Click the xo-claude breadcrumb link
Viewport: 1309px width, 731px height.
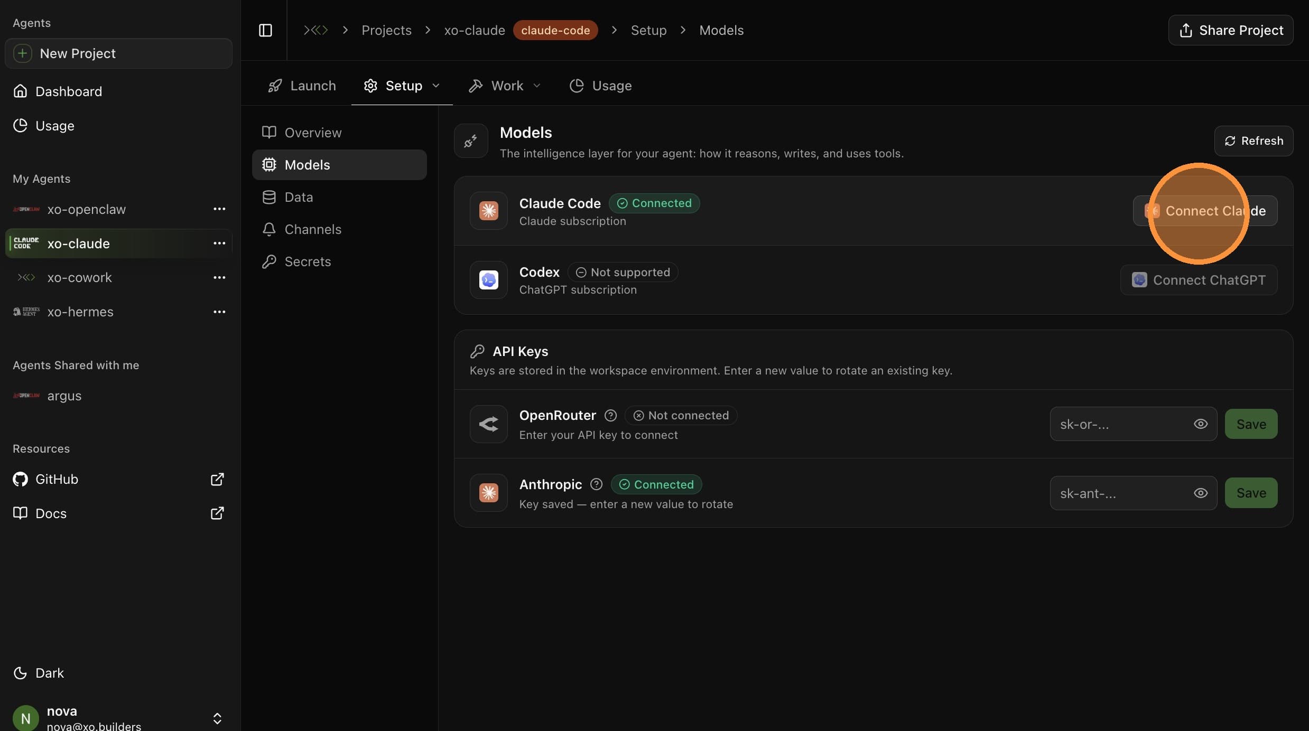(475, 30)
